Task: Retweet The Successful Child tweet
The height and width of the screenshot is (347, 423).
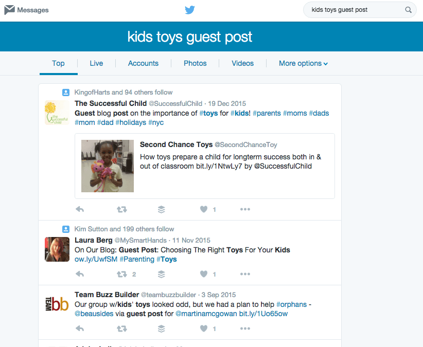Action: click(122, 209)
